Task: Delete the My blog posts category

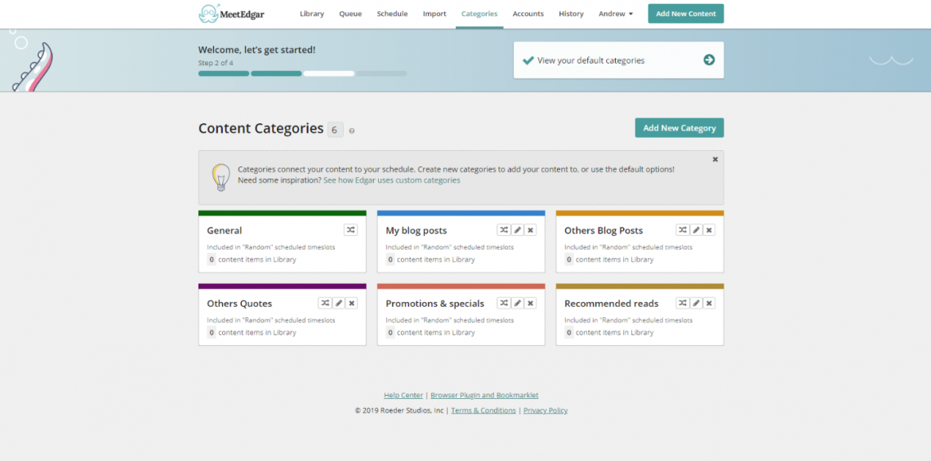Action: pos(531,230)
